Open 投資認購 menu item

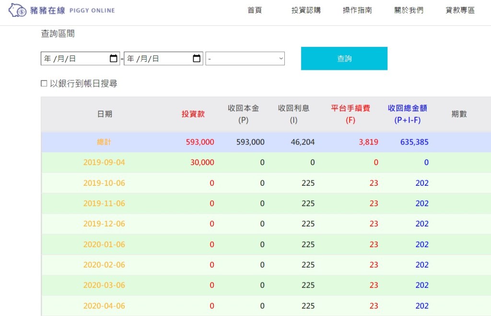click(306, 10)
